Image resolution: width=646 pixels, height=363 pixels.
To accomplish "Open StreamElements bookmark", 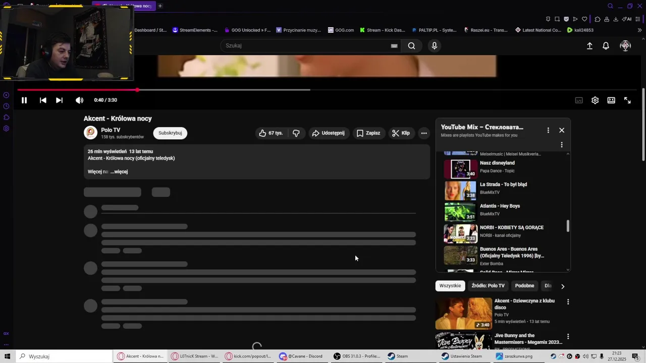I will point(195,30).
